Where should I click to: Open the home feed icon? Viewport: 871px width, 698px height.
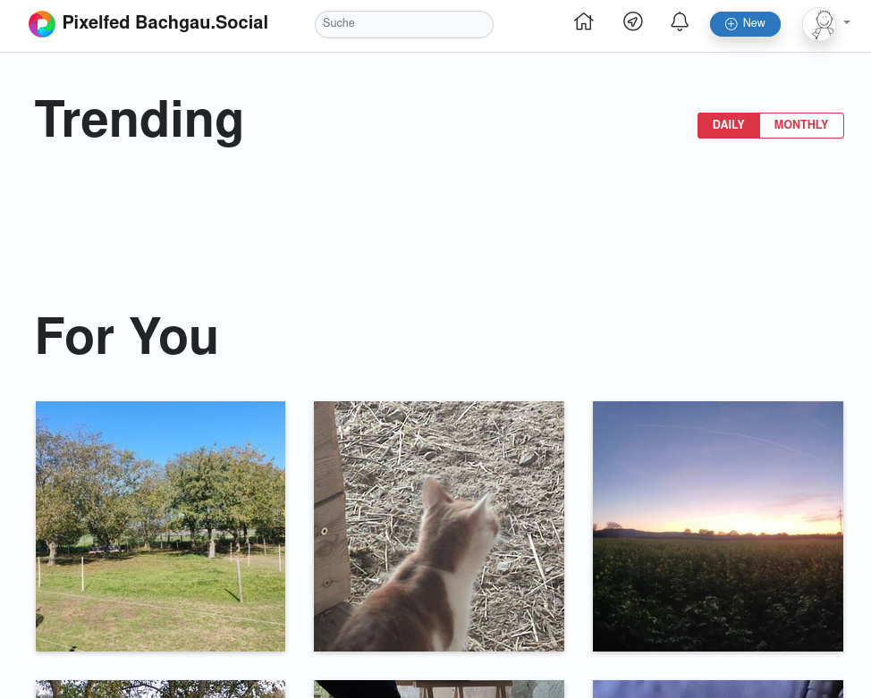(583, 22)
